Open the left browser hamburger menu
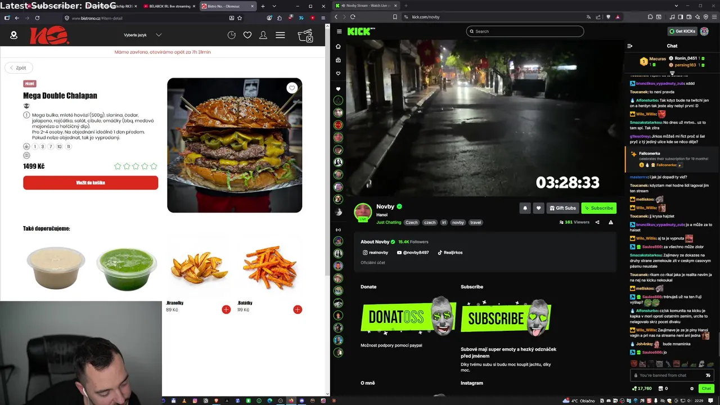The height and width of the screenshot is (405, 720). click(323, 18)
